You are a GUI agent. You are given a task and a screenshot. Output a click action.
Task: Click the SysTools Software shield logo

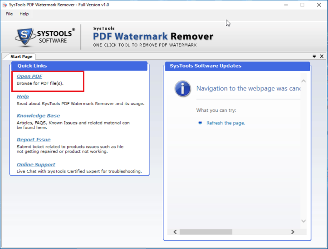[x=24, y=37]
